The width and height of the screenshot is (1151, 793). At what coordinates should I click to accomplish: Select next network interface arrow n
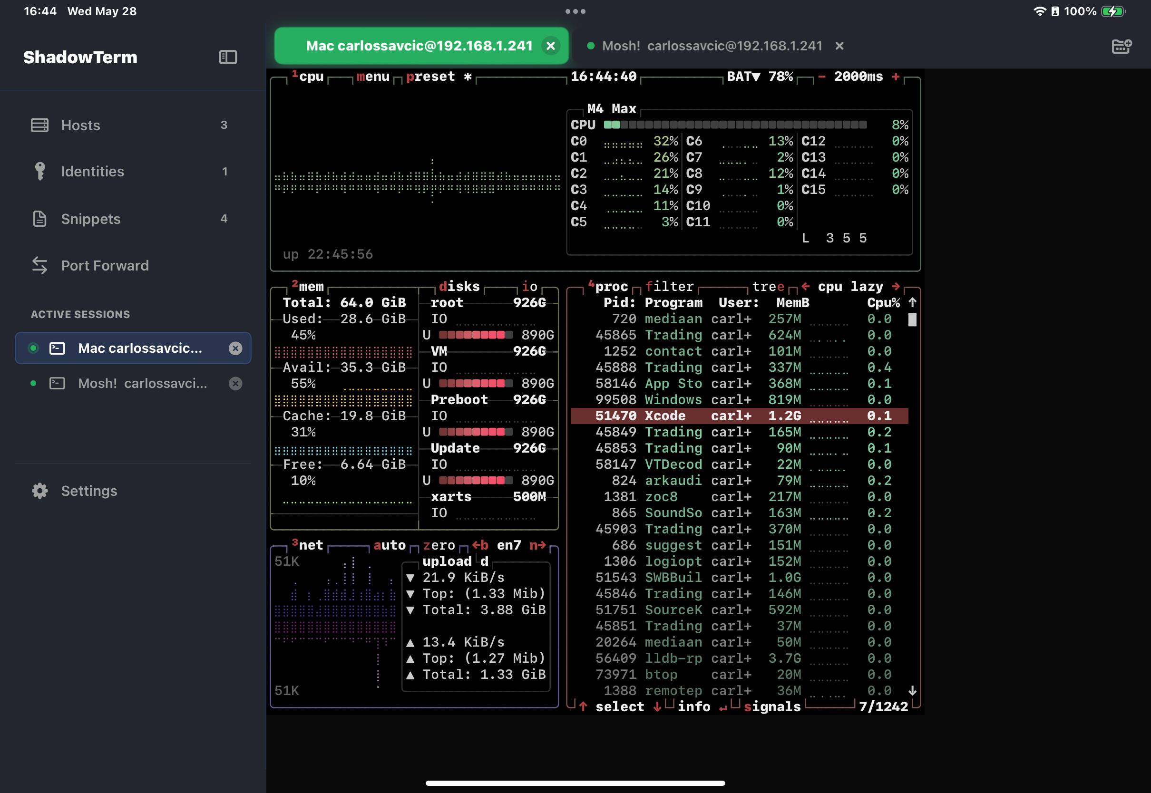click(538, 545)
